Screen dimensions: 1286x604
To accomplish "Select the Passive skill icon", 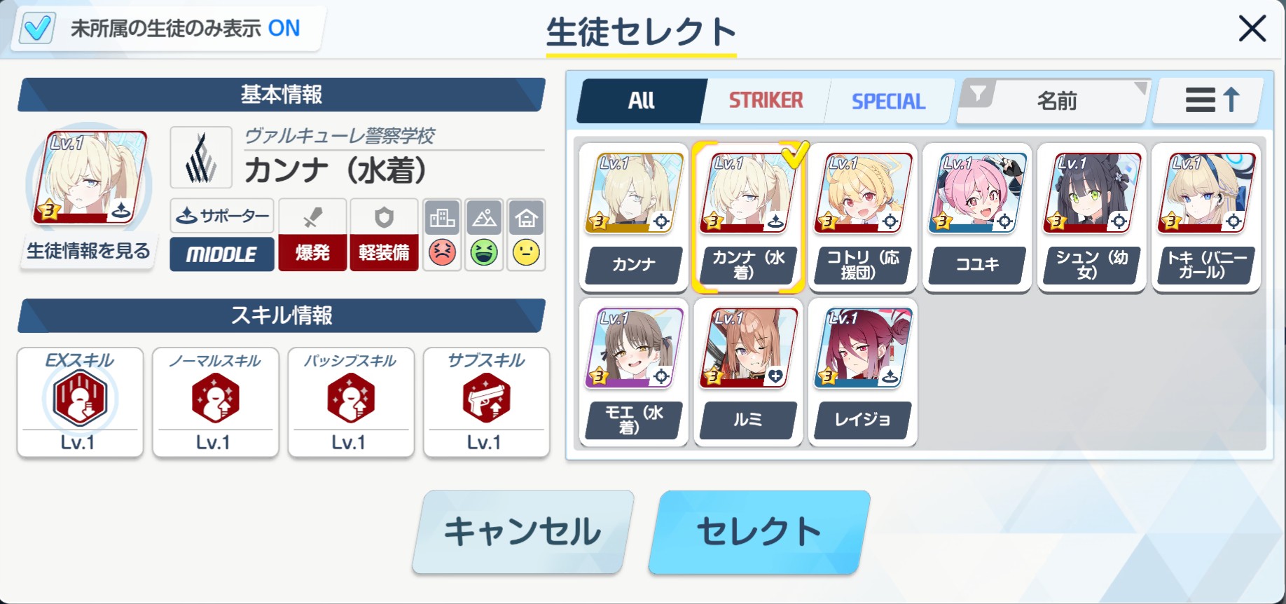I will [x=350, y=398].
